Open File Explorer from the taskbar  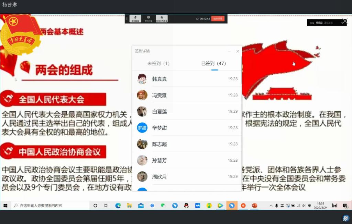(129, 206)
